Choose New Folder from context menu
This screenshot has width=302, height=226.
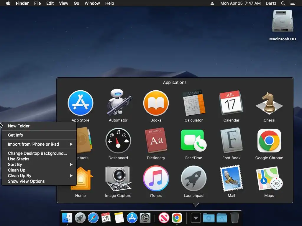click(39, 126)
